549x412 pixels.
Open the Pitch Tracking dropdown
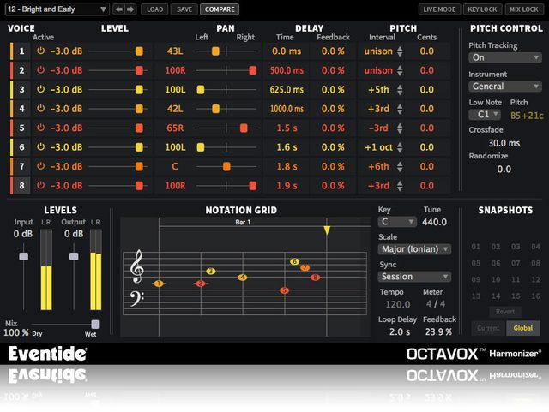(505, 57)
